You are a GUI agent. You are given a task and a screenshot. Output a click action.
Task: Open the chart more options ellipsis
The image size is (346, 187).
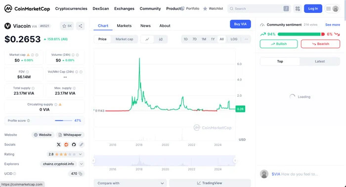(x=246, y=39)
